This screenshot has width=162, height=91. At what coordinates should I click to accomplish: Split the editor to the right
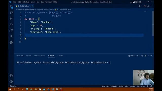[x=148, y=6]
